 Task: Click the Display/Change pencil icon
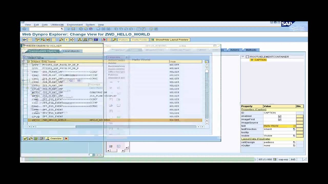click(x=37, y=40)
